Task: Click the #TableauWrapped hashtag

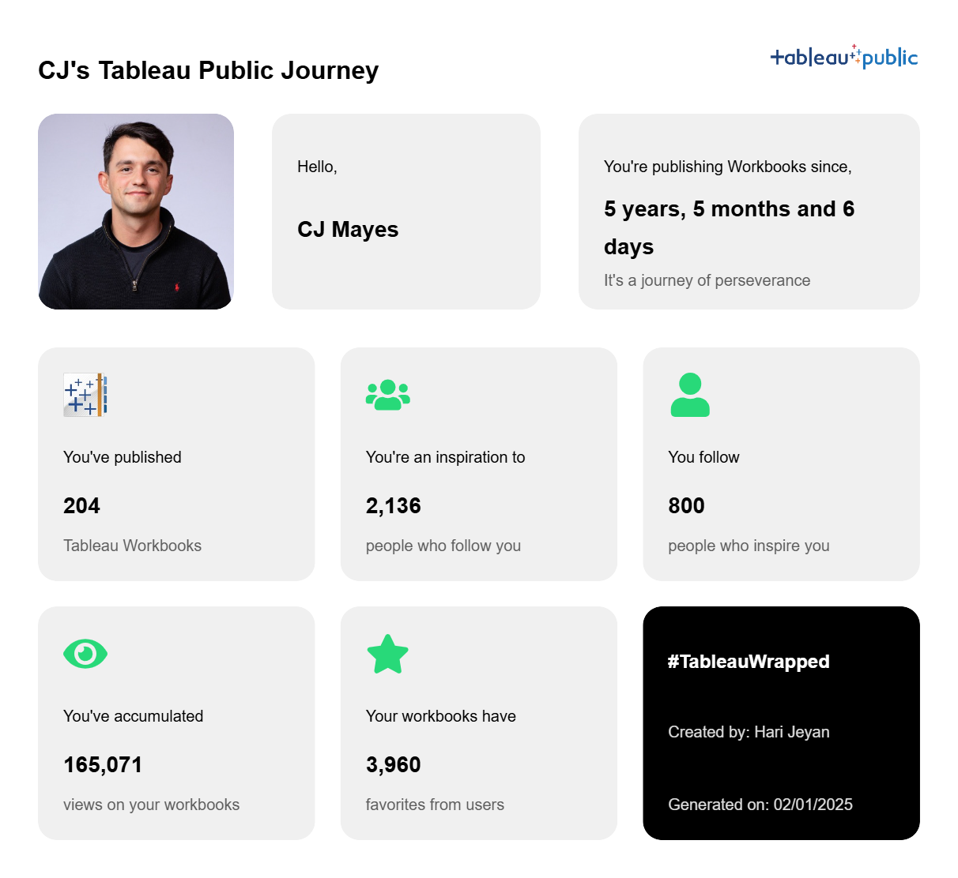Action: 749,662
